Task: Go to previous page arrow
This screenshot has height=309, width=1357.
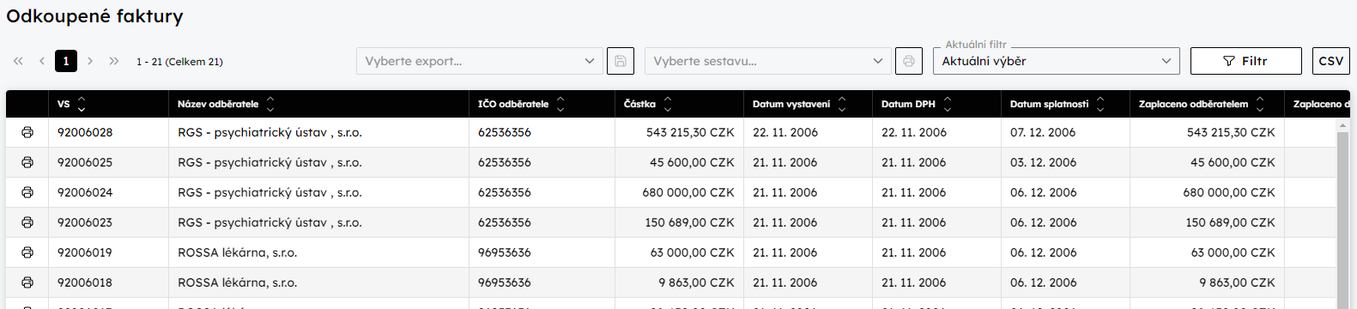Action: click(x=42, y=61)
